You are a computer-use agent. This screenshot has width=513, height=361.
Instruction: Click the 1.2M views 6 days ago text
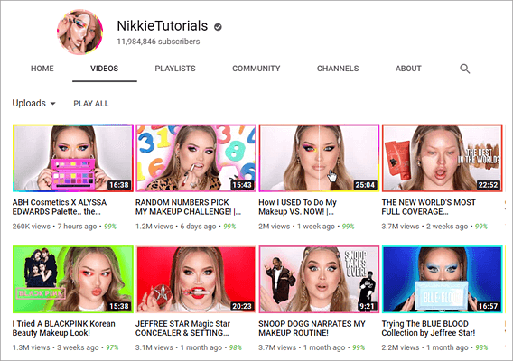pyautogui.click(x=176, y=227)
